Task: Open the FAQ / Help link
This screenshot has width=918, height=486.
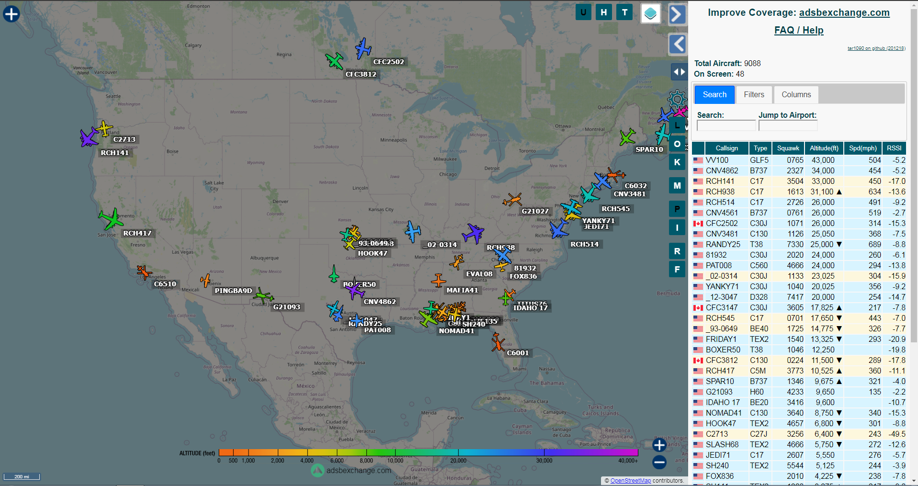Action: [x=799, y=30]
